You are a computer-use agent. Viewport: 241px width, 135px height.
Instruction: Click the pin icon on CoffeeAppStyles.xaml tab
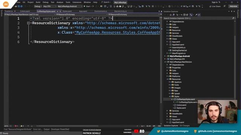[x=58, y=11]
